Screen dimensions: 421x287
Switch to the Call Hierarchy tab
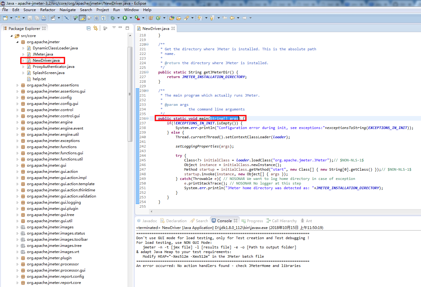(281, 221)
